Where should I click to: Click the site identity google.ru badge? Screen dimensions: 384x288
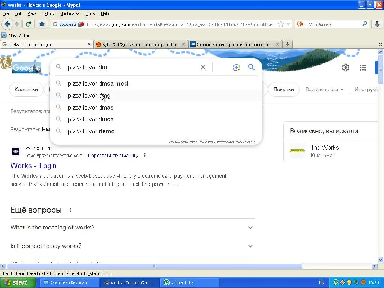coord(68,24)
